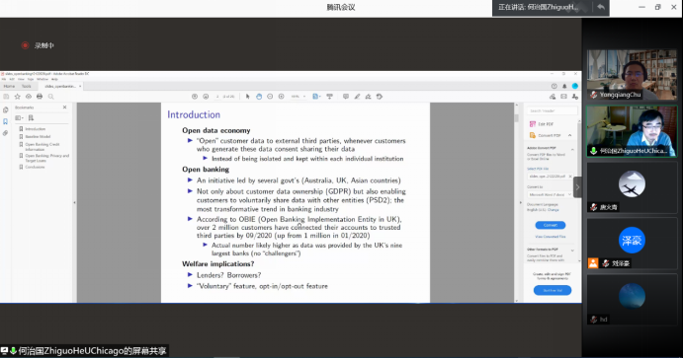Image resolution: width=683 pixels, height=359 pixels.
Task: Select the Hand tool in the toolbar
Action: [x=259, y=97]
